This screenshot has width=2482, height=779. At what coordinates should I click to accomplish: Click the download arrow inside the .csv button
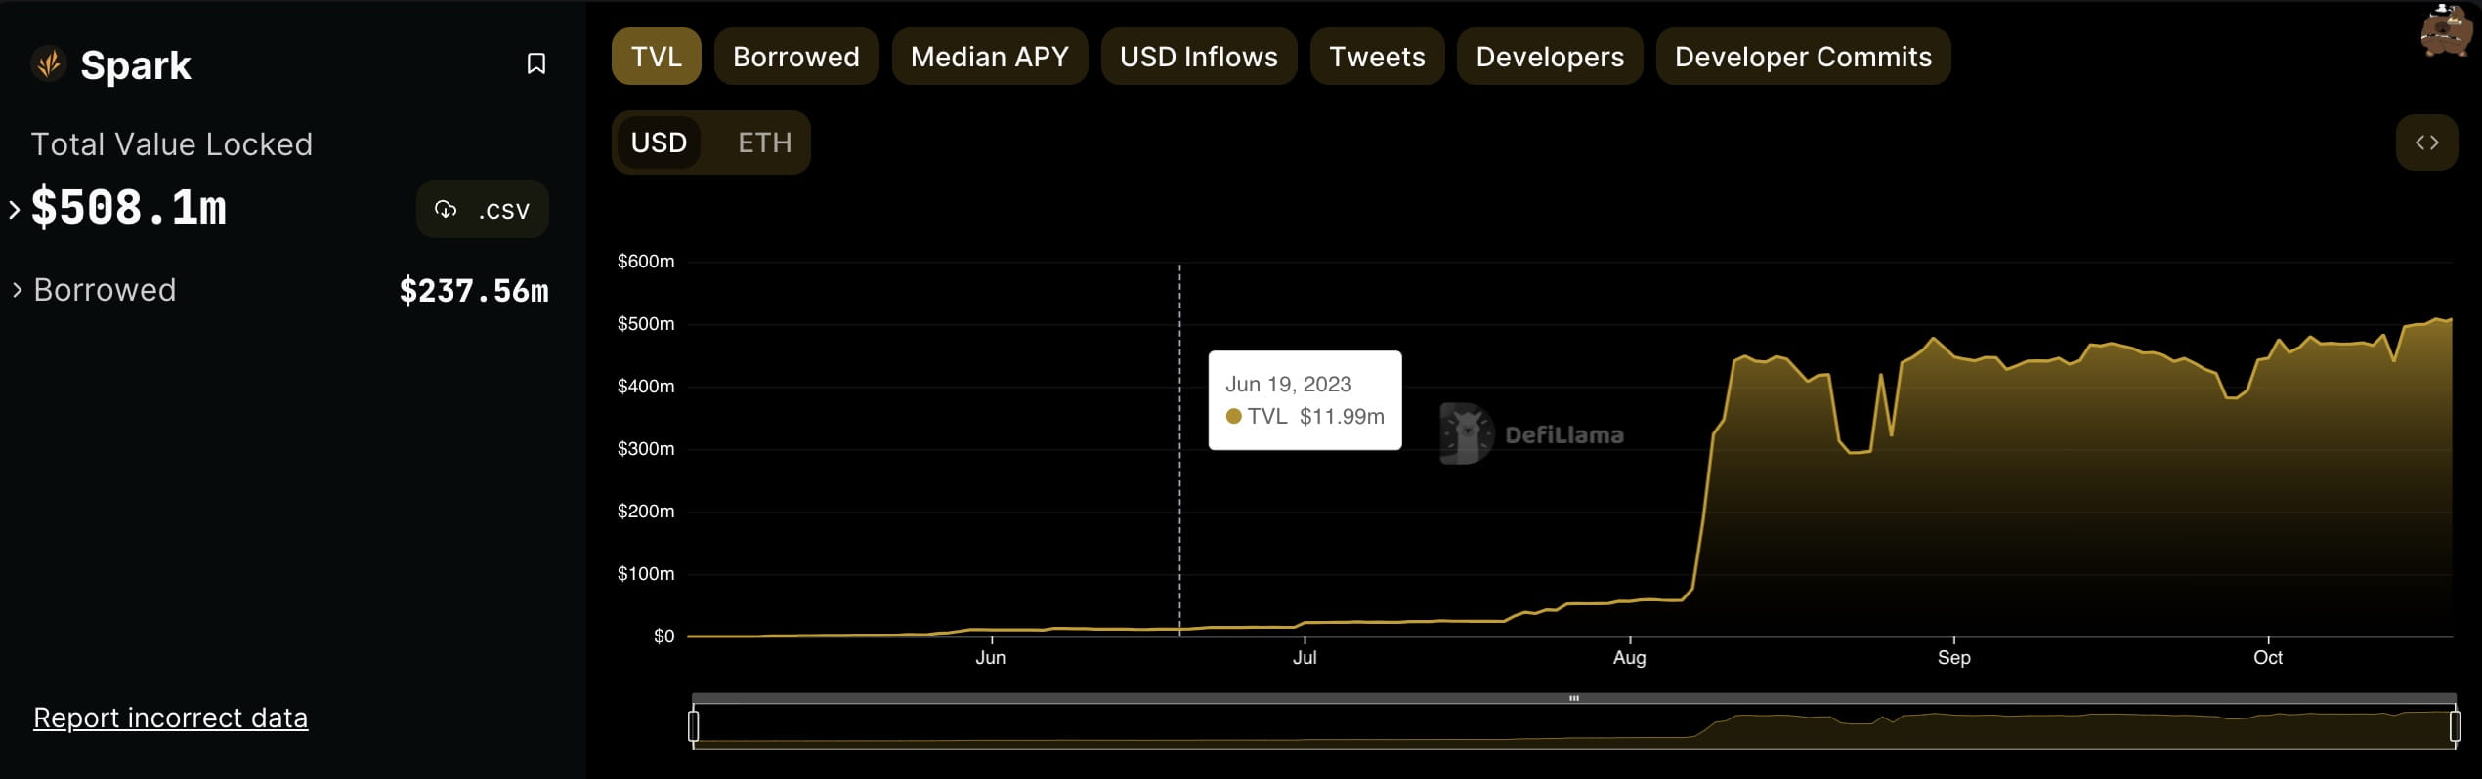point(448,209)
